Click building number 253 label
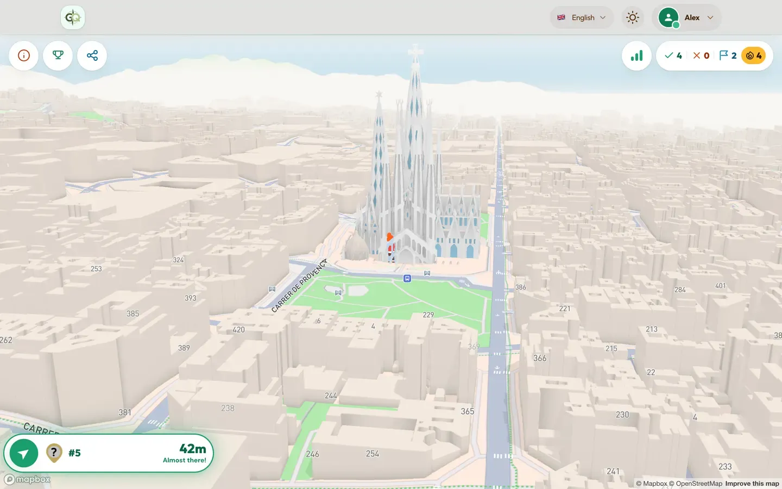This screenshot has width=782, height=489. click(96, 269)
